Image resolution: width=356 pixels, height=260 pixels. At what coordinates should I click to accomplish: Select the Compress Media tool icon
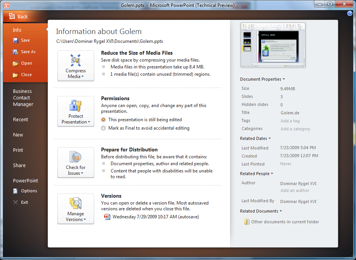pyautogui.click(x=75, y=60)
